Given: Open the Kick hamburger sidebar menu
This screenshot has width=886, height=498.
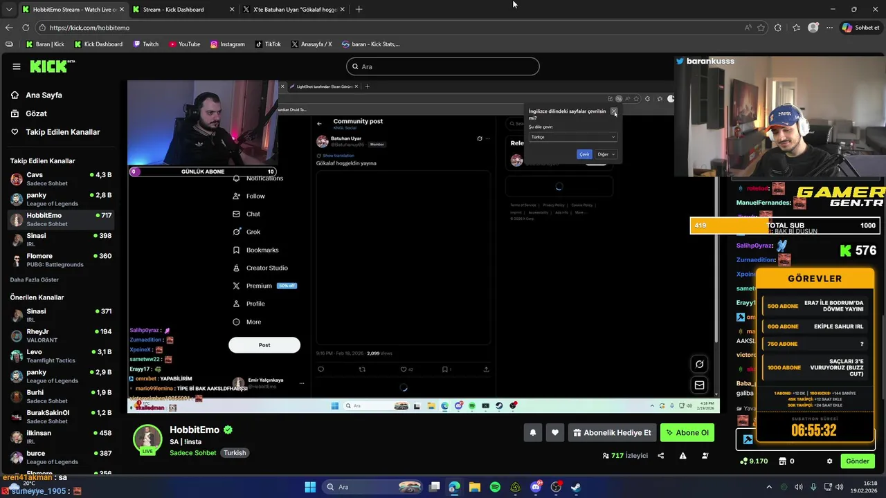Looking at the screenshot, I should (17, 66).
